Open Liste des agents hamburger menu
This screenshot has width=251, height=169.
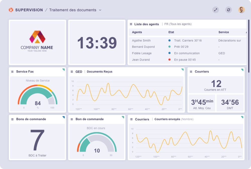131,24
